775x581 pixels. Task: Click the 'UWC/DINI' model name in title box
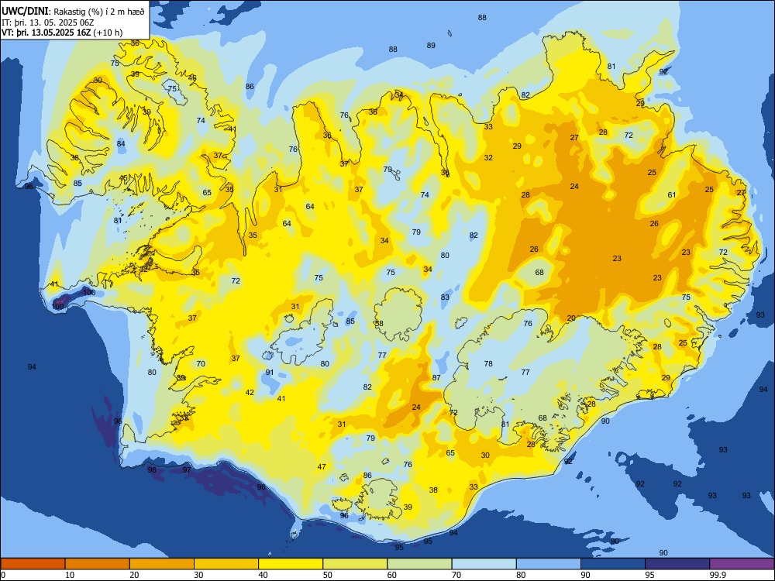click(25, 12)
